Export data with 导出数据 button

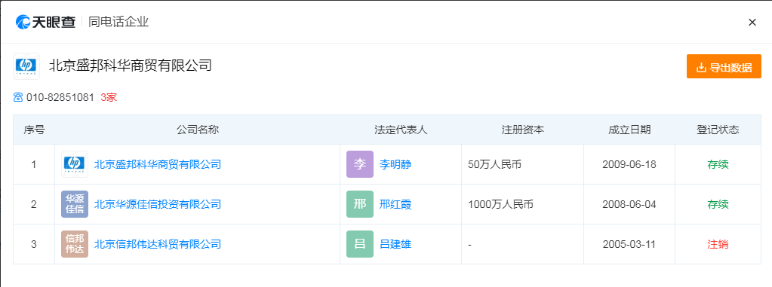[724, 66]
